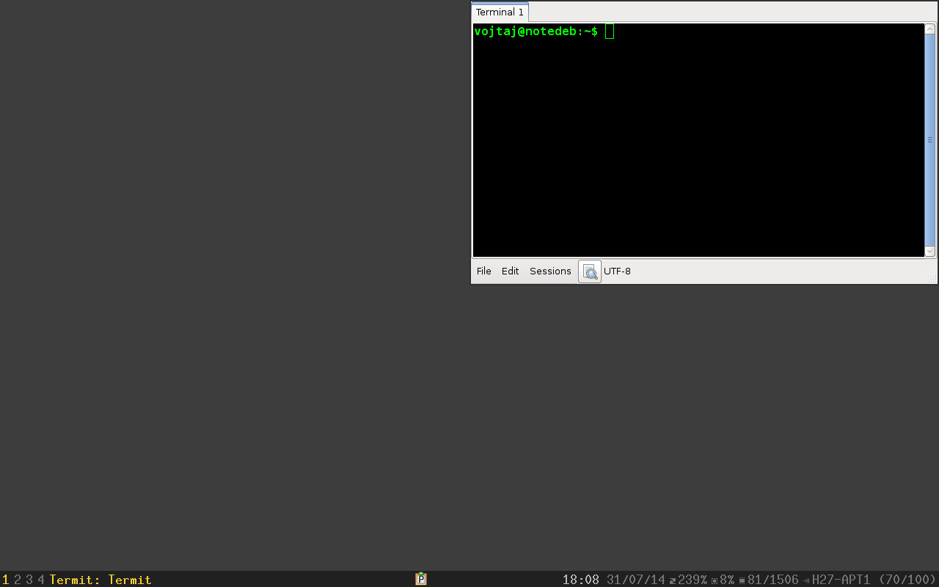Viewport: 939px width, 587px height.
Task: Click the 18:08 clock in status bar
Action: [x=581, y=580]
